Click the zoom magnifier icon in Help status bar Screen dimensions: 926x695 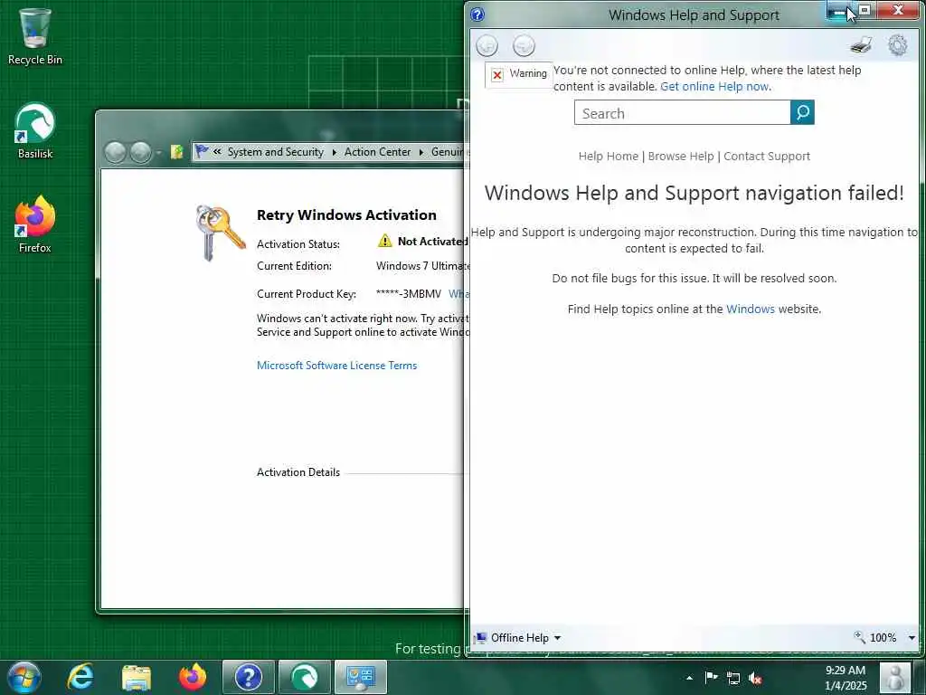(x=859, y=636)
